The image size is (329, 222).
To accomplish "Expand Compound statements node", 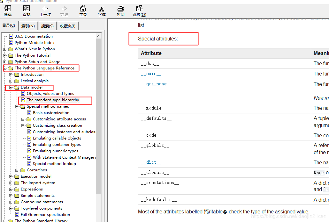I will click(x=11, y=202).
